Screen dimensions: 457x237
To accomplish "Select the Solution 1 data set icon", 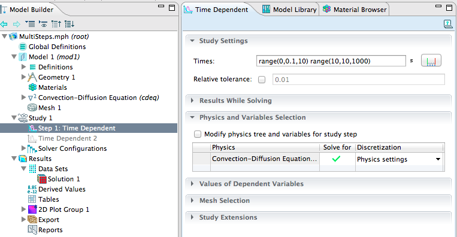I will point(42,179).
